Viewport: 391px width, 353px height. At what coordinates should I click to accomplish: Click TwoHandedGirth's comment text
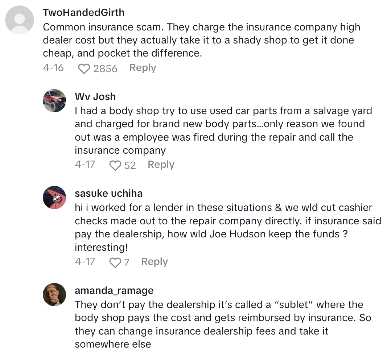click(201, 40)
